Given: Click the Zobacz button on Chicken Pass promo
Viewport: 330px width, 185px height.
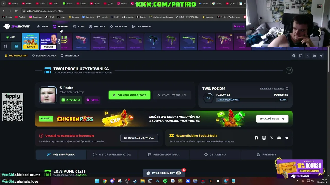Looking at the screenshot, I should [30, 47].
